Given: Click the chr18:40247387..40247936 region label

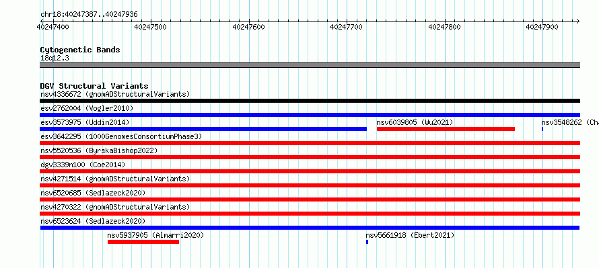Looking at the screenshot, I should 89,15.
